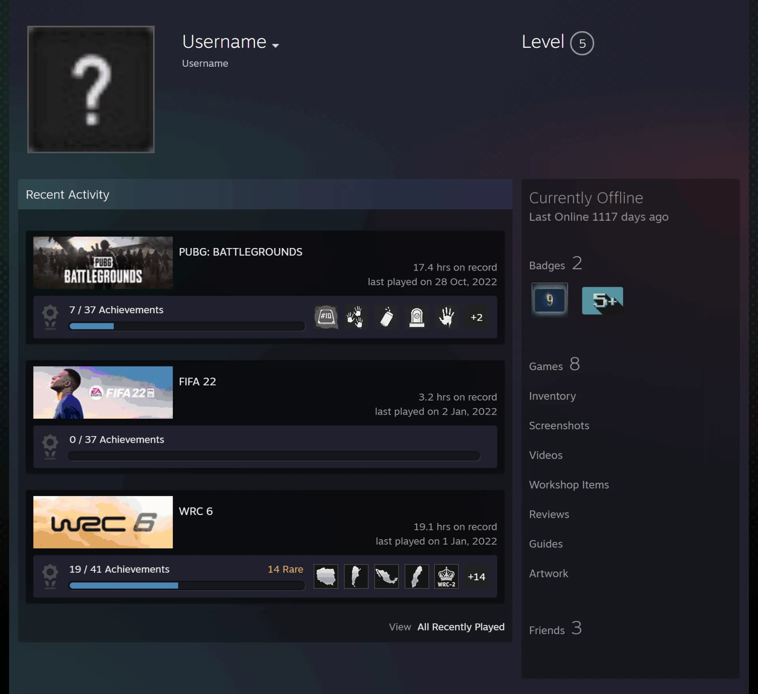
Task: Expand the Username dropdown arrow
Action: point(276,45)
